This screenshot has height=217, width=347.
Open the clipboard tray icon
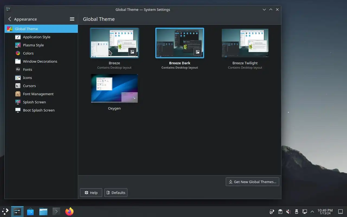click(280, 212)
